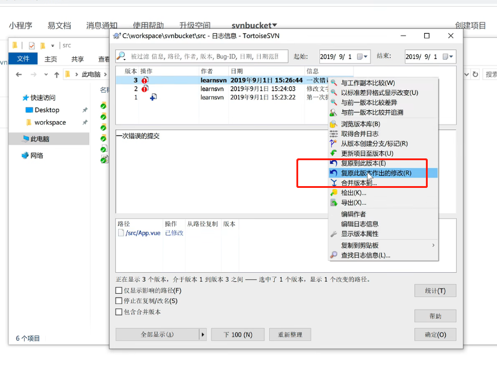497x377 pixels.
Task: Click the Explorer up-directory arrow
Action: pyautogui.click(x=57, y=75)
